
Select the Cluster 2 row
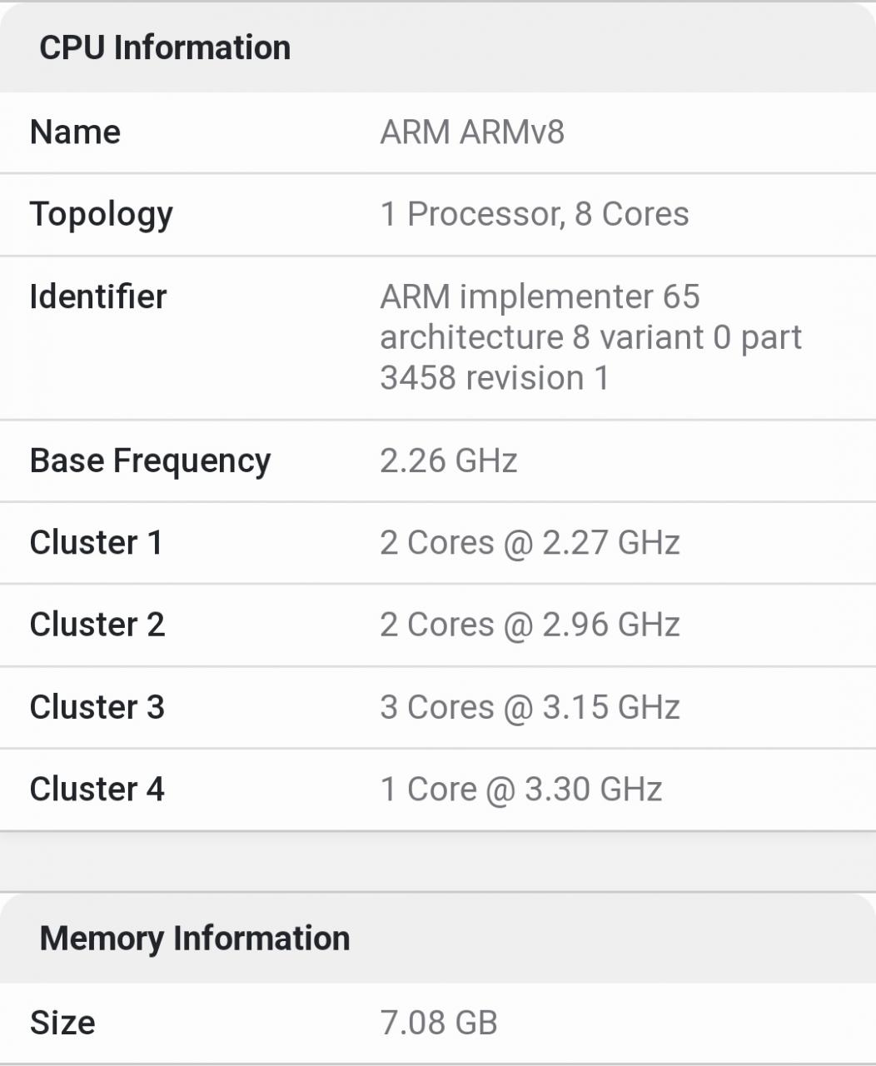96,623
